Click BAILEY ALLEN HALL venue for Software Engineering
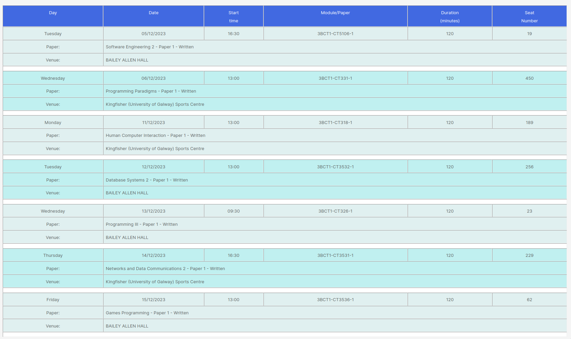Screen dimensions: 571x339 point(127,60)
